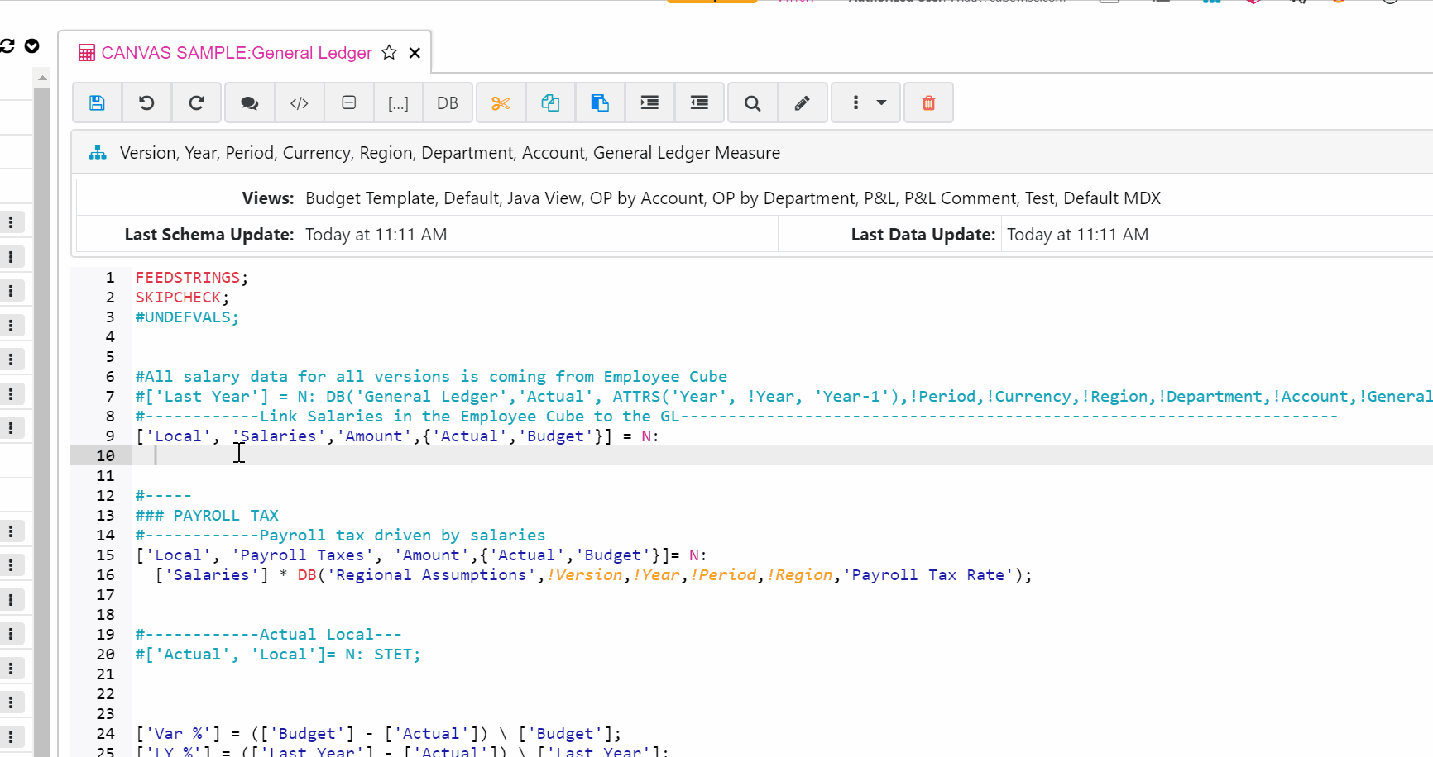
Task: Select the code view </> icon
Action: pyautogui.click(x=299, y=102)
